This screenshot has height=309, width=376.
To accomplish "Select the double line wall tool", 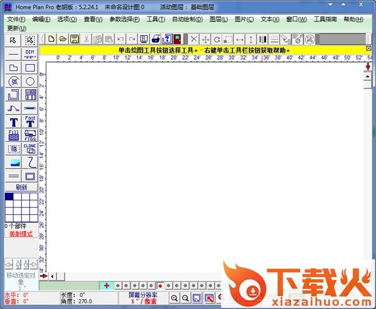I will [x=13, y=176].
